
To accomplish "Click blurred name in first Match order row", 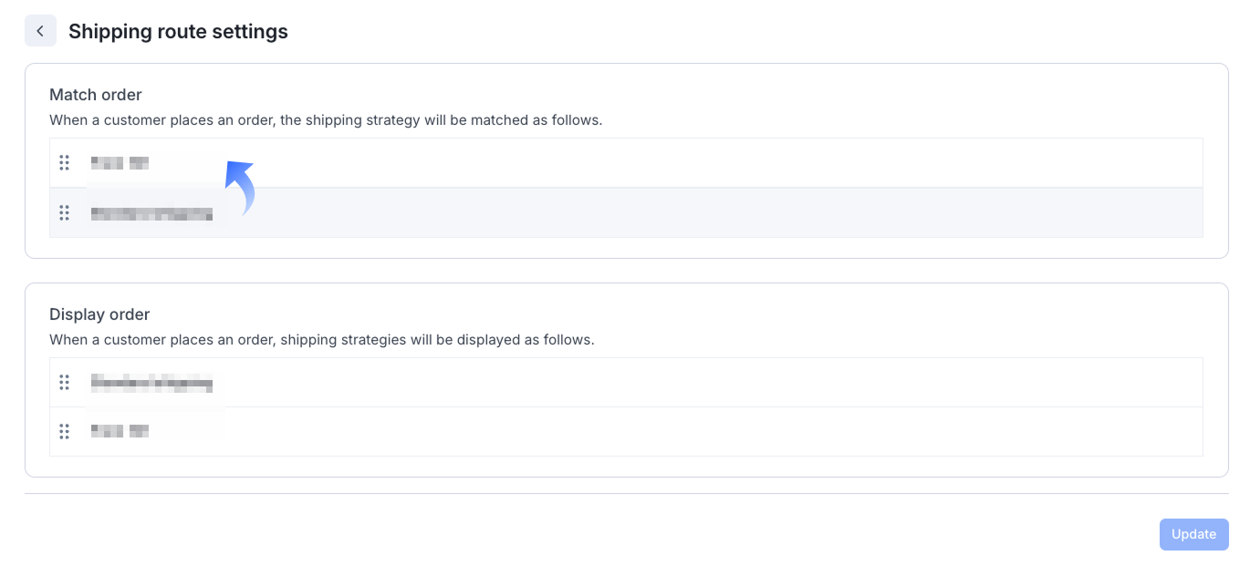I will point(120,163).
